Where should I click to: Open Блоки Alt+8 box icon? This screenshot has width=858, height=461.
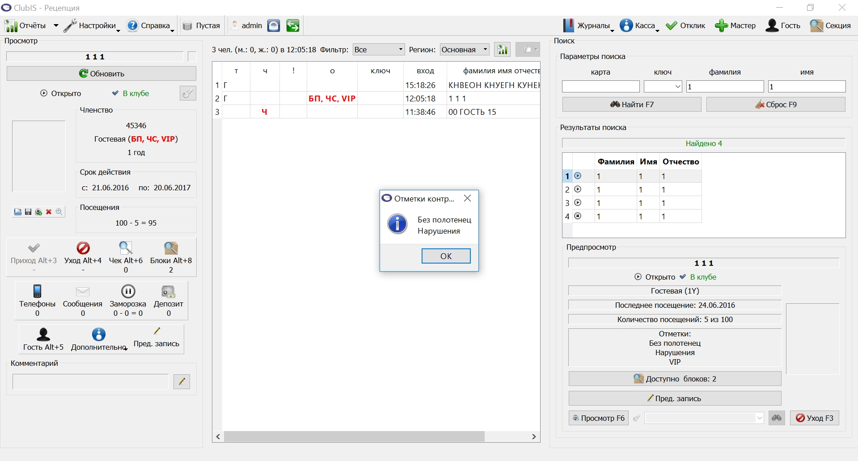point(171,248)
